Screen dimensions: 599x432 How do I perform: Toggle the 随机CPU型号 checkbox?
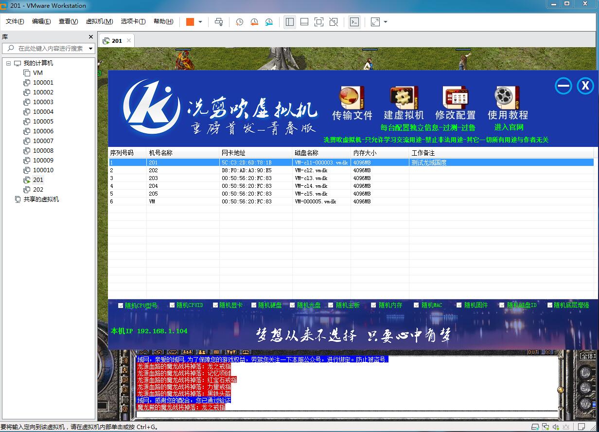[121, 306]
